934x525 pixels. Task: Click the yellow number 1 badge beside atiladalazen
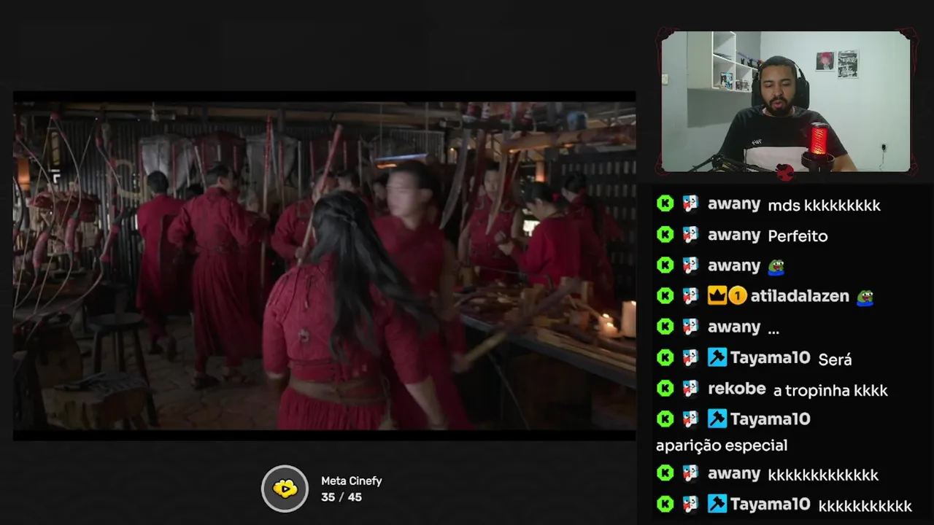click(737, 295)
